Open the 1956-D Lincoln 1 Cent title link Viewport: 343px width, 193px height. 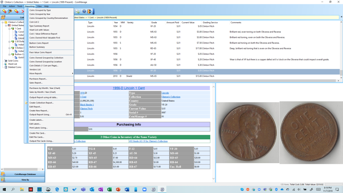[129, 88]
